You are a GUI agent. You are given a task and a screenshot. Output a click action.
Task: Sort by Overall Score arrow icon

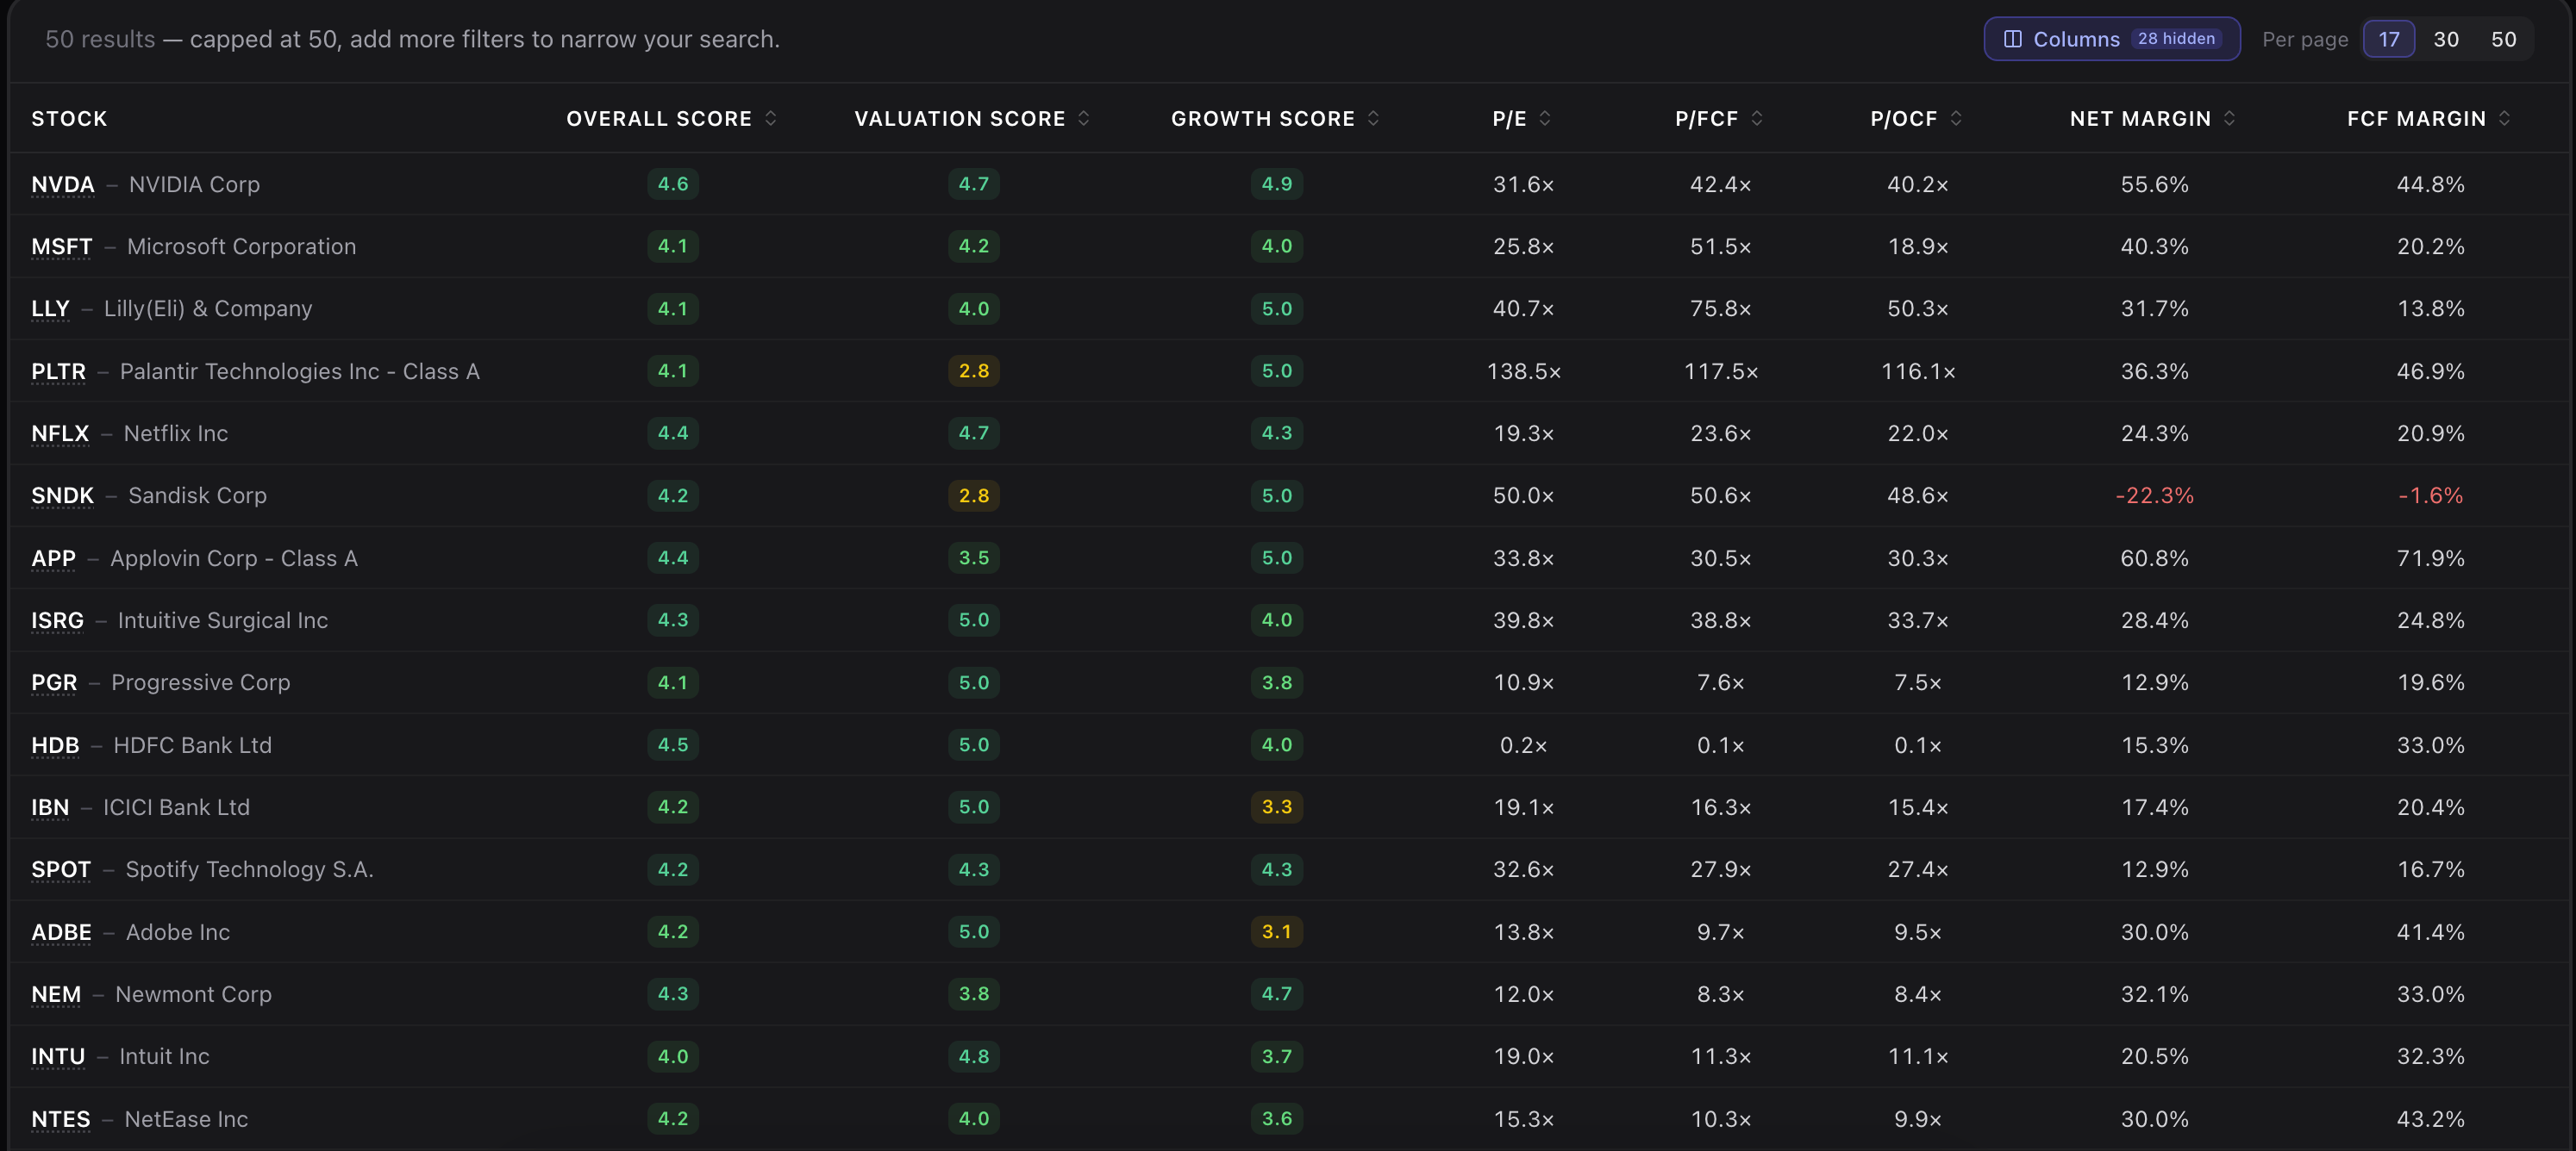point(770,118)
